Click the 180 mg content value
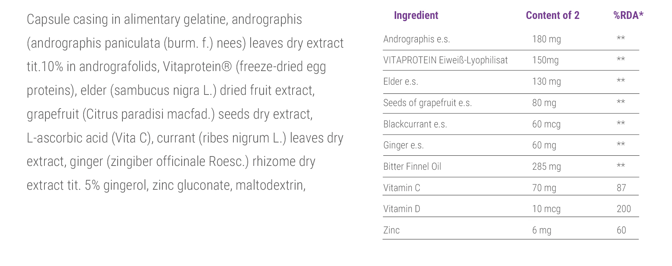The image size is (672, 266). point(546,39)
